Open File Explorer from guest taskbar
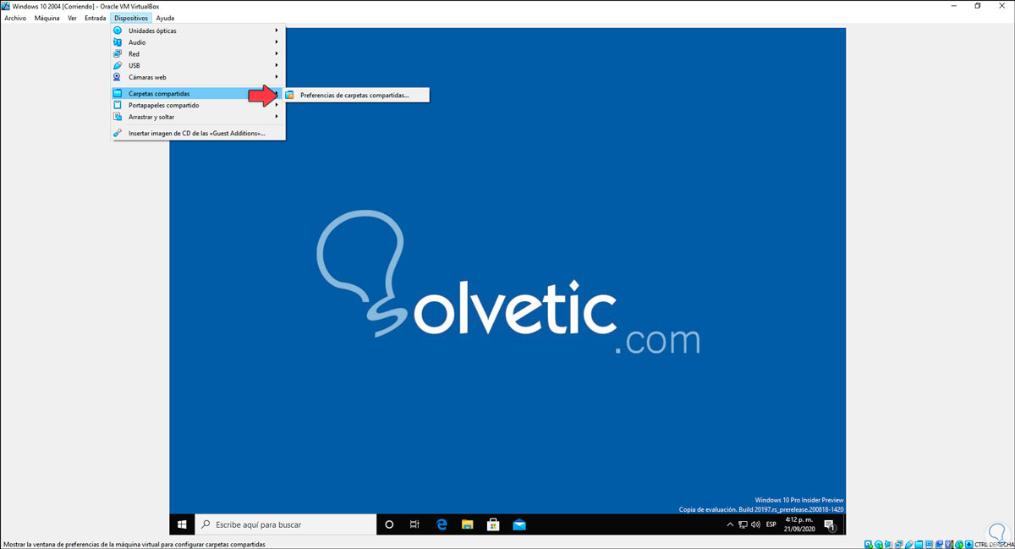Viewport: 1015px width, 549px height. [467, 524]
